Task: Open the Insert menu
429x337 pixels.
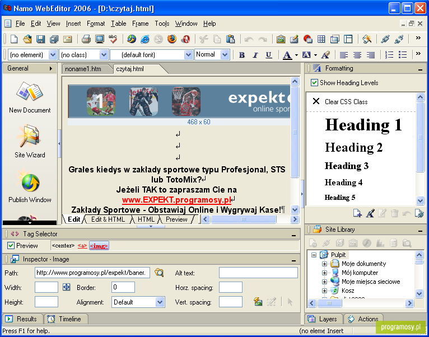Action: 73,24
